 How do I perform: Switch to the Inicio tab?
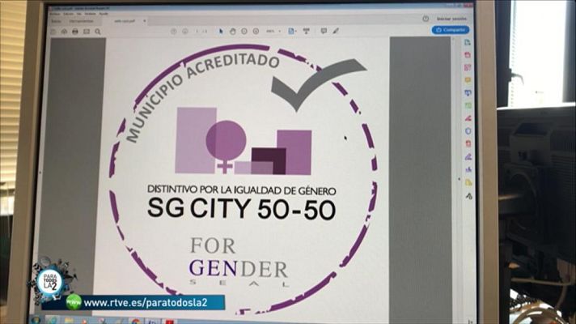pyautogui.click(x=56, y=21)
